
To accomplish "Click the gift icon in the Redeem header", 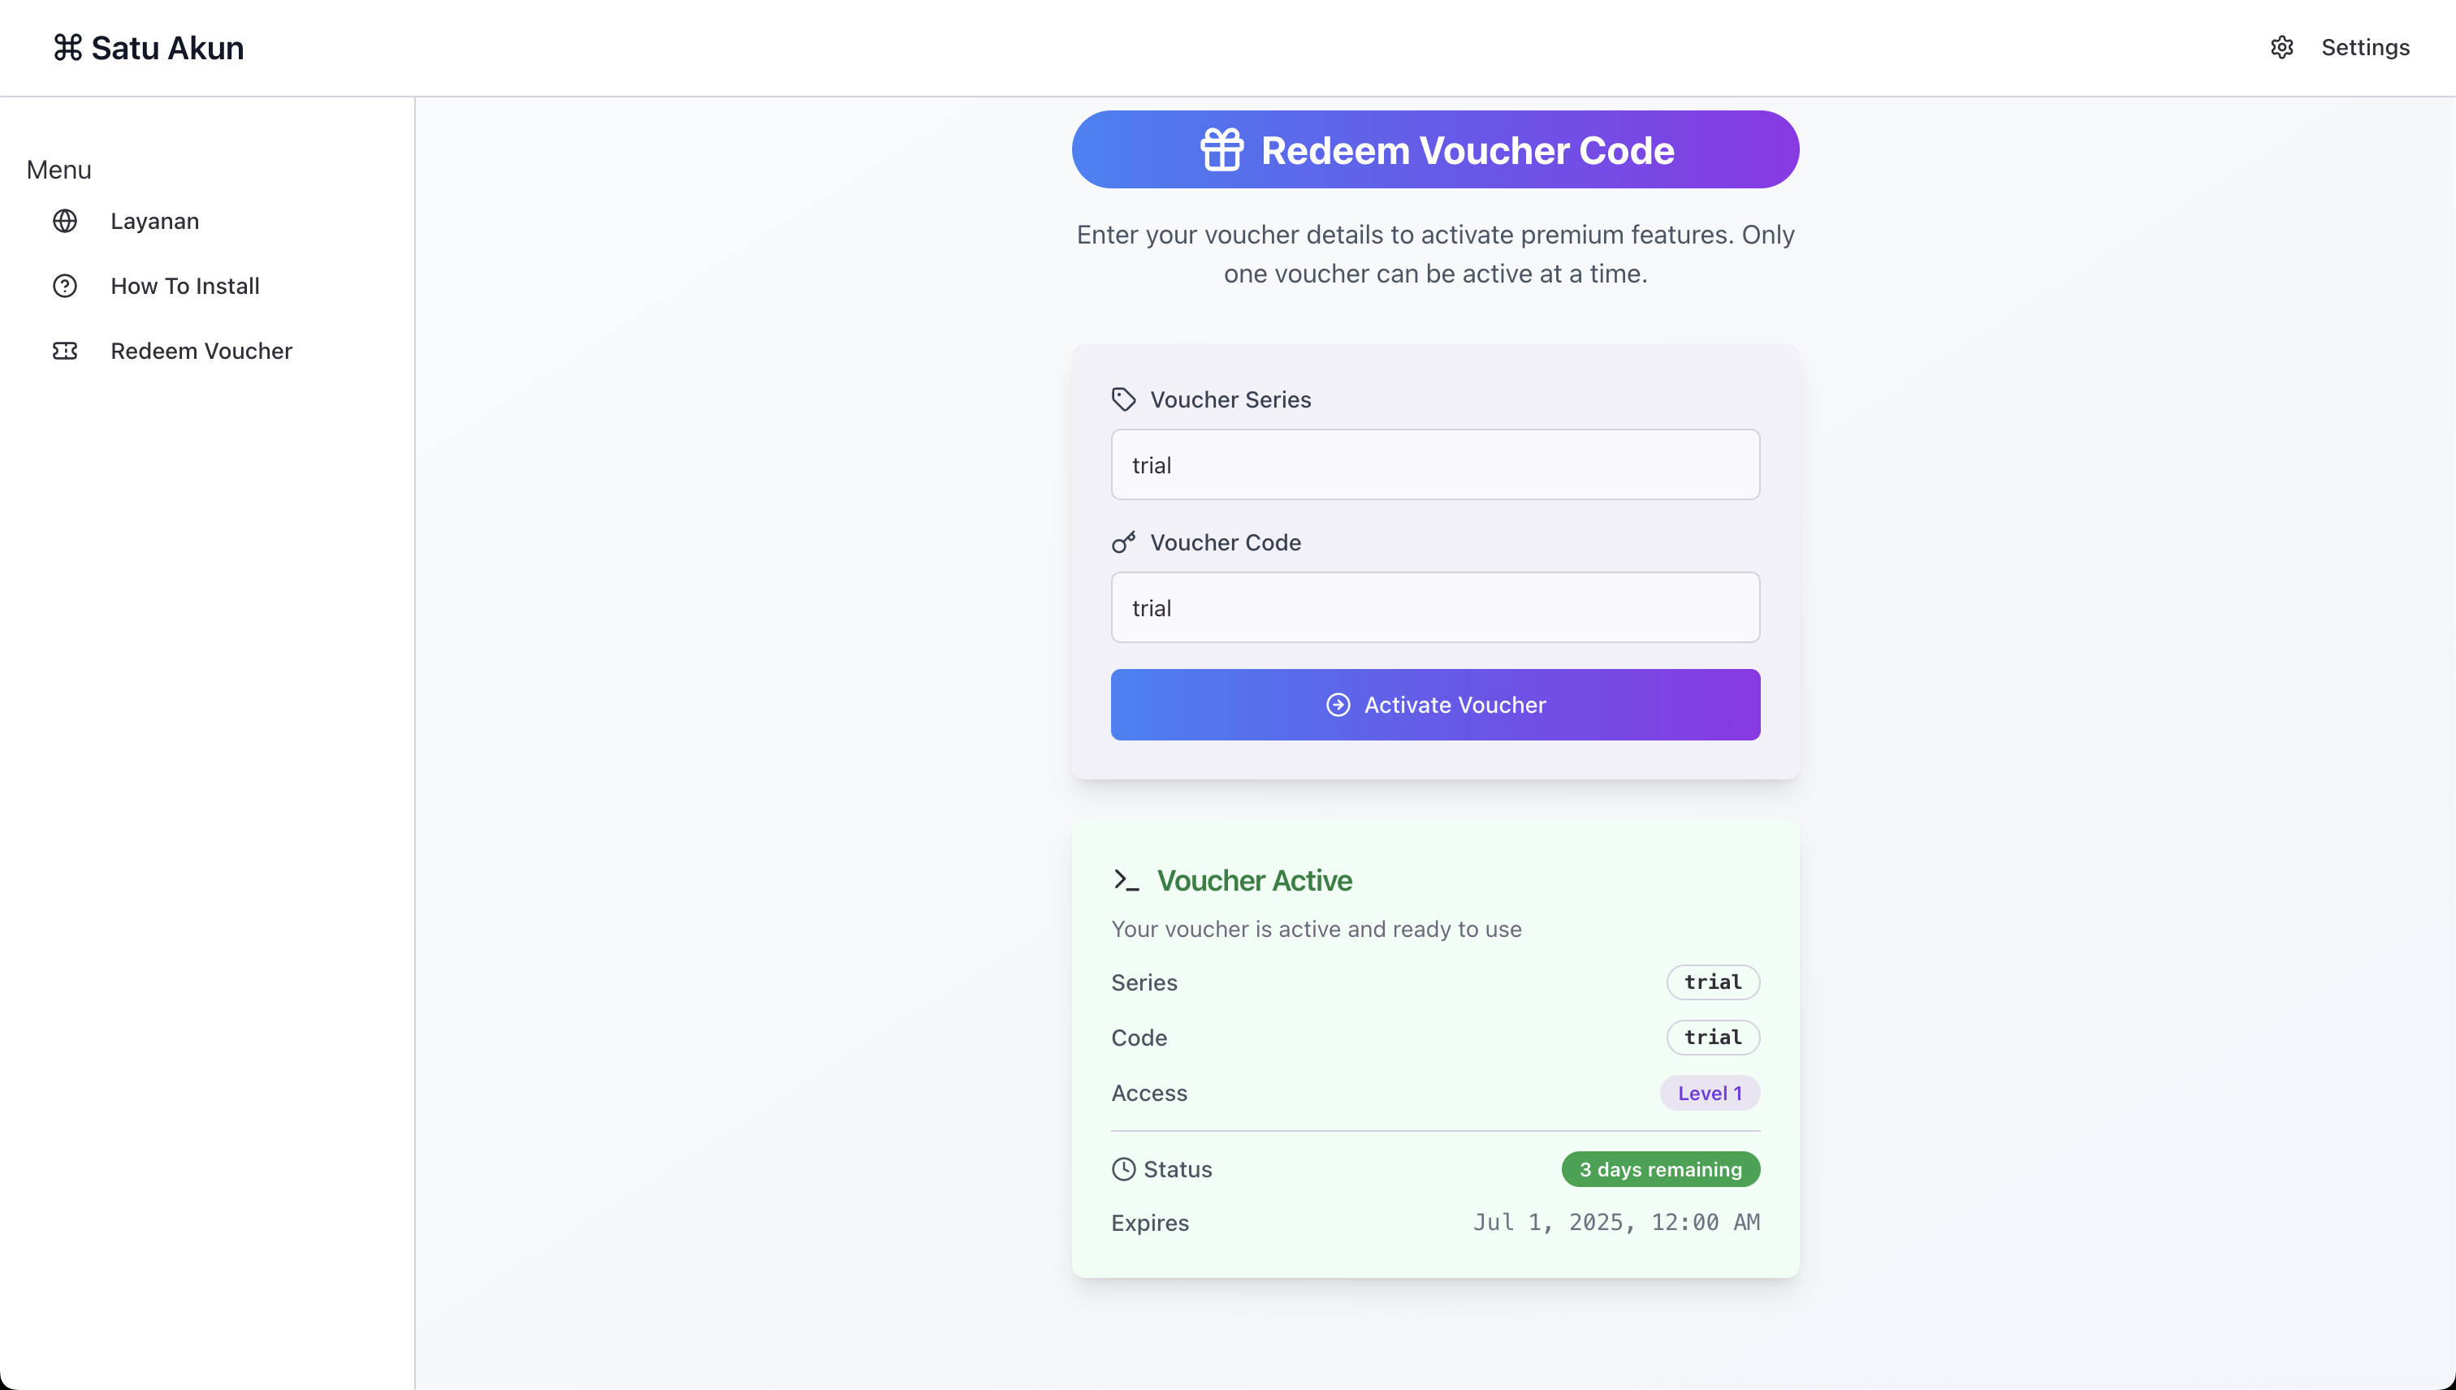I will pos(1222,150).
